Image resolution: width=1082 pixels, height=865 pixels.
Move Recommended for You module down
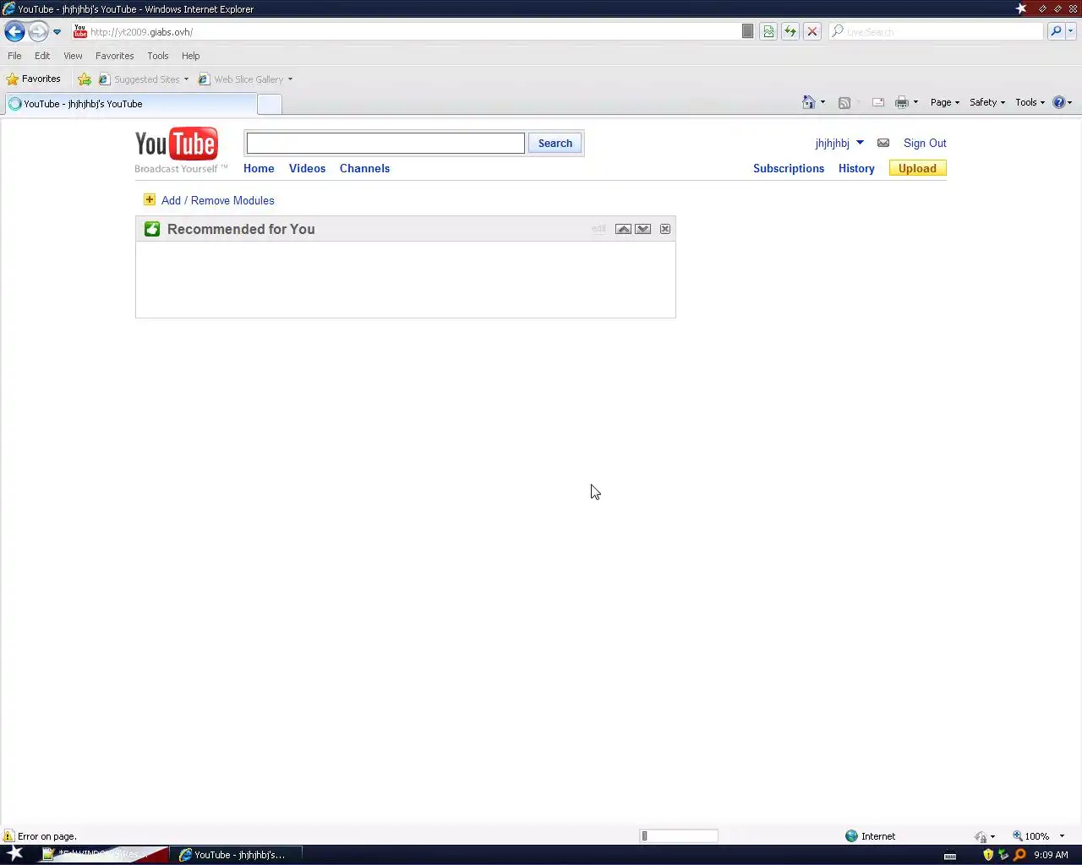[643, 229]
